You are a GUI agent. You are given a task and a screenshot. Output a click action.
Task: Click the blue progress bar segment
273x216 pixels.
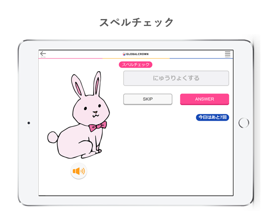pyautogui.click(x=201, y=58)
